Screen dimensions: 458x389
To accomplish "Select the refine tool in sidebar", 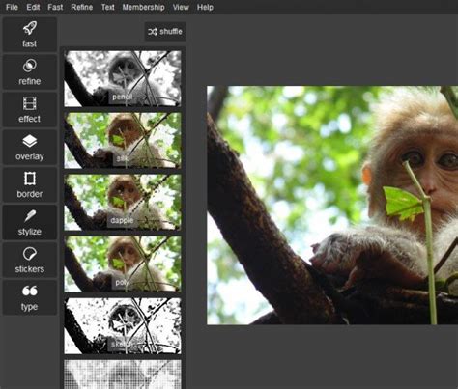I will (30, 72).
